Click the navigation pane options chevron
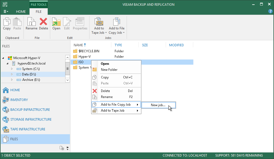The width and height of the screenshot is (274, 159). click(67, 148)
